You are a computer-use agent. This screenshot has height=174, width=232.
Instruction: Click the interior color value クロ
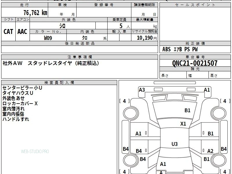[x=85, y=38]
